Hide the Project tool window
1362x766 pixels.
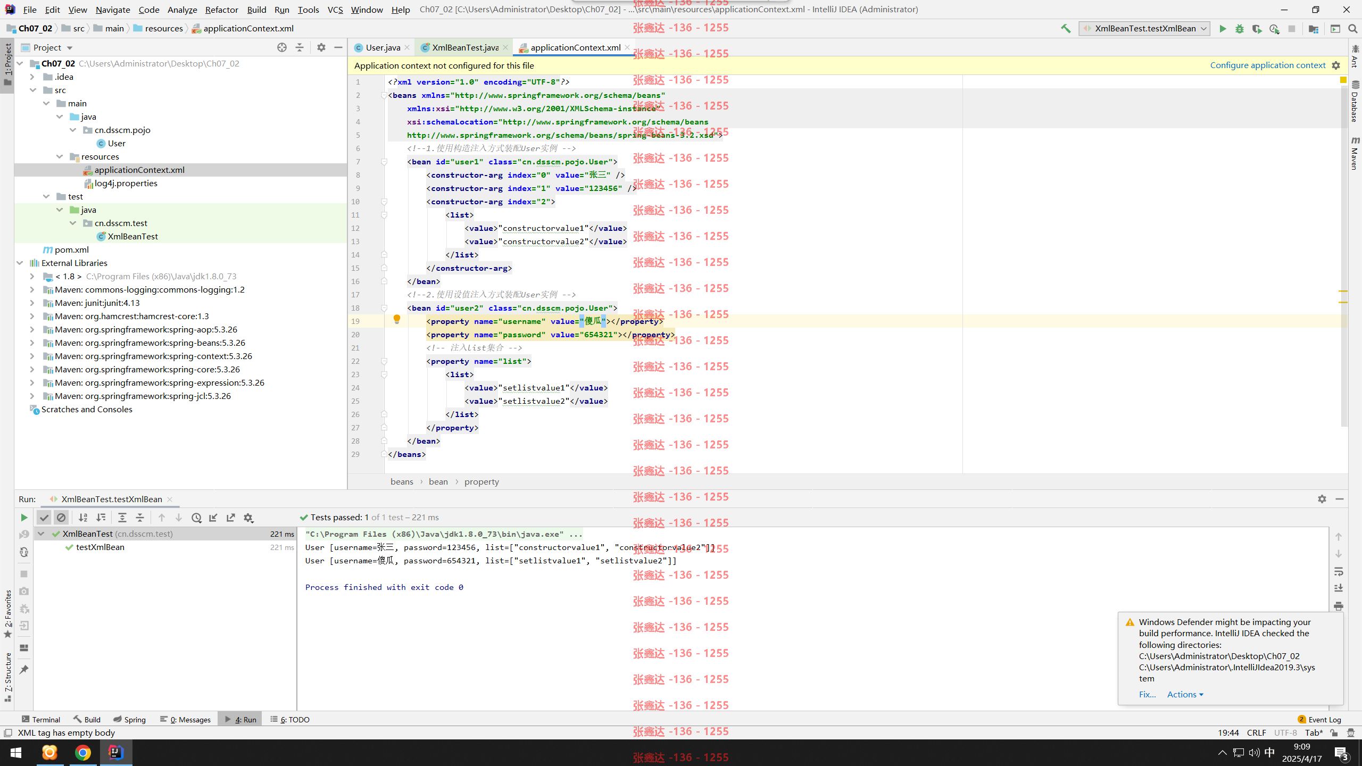point(338,47)
